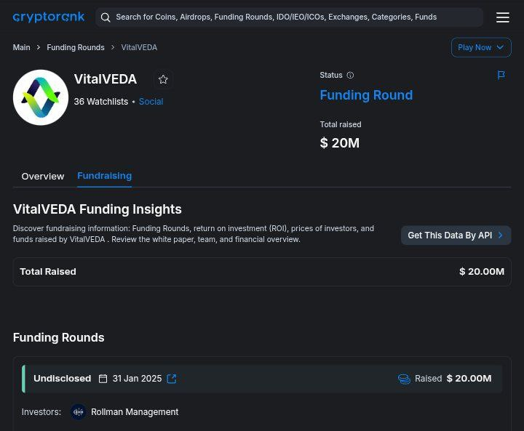The image size is (524, 431).
Task: Click the arrow on Get This Data By API
Action: point(500,235)
